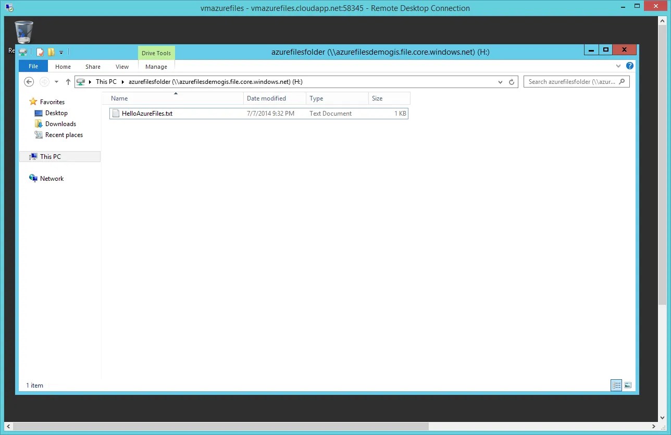Viewport: 671px width, 435px height.
Task: Click azurefilesfolder segment in address bar
Action: [x=216, y=82]
